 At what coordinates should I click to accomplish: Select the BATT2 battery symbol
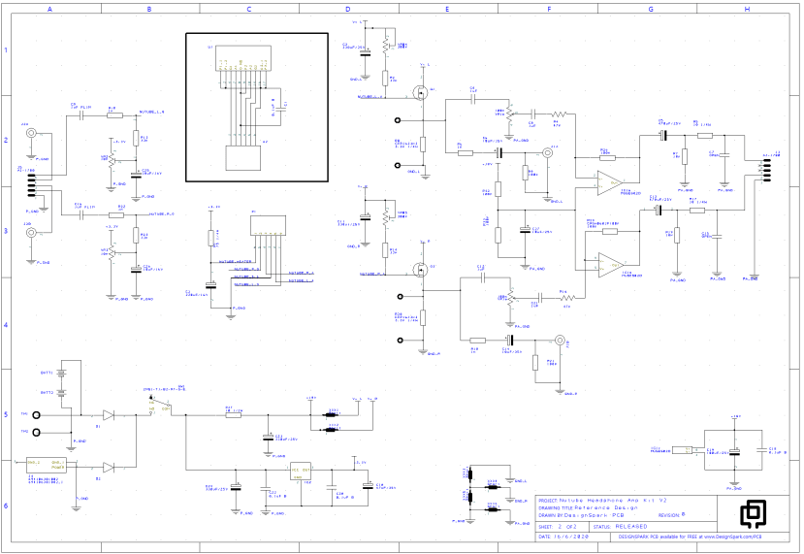coord(61,393)
